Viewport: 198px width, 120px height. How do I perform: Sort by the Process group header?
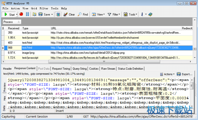click(12, 22)
